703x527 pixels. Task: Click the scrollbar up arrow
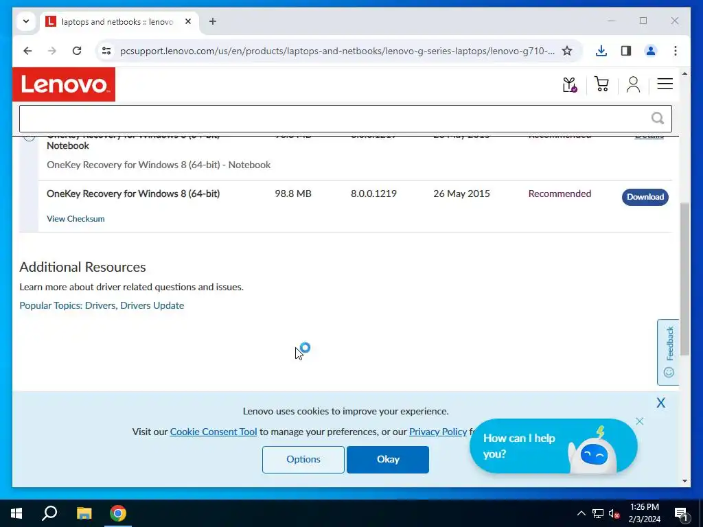pos(684,73)
